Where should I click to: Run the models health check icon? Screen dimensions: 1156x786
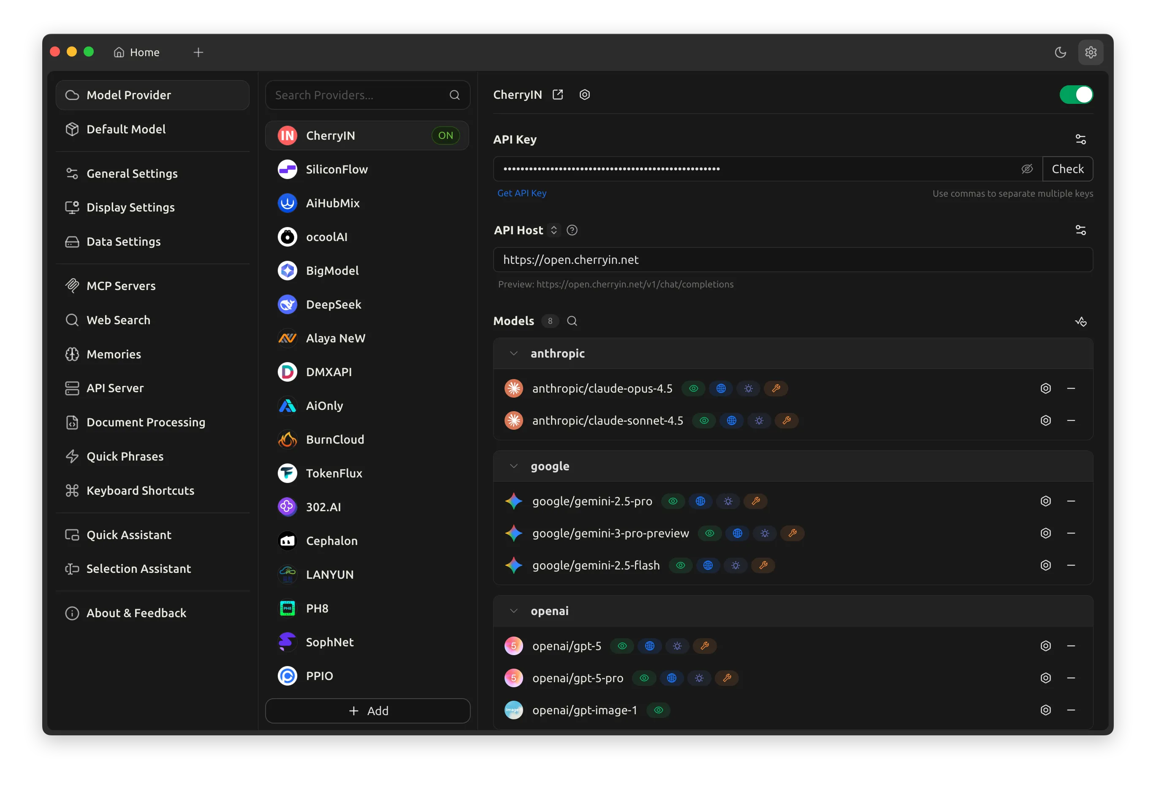(1080, 321)
